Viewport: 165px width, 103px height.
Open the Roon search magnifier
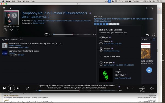[x=152, y=8]
